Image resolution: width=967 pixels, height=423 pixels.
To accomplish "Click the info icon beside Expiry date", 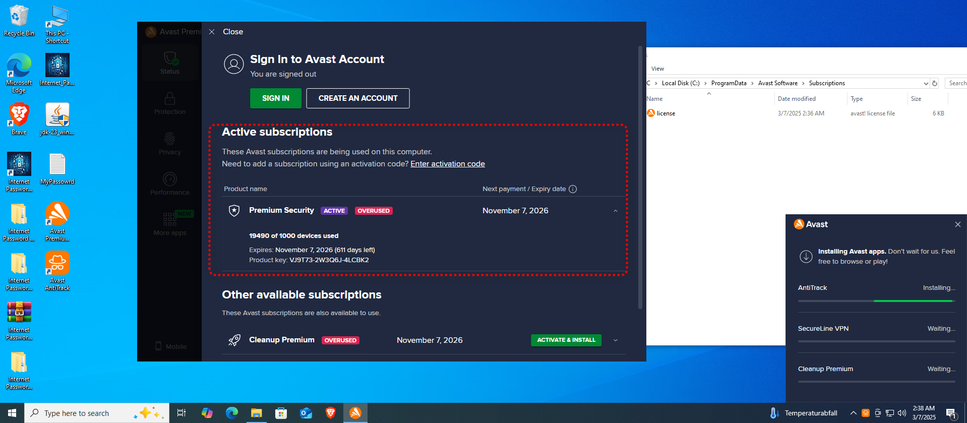I will point(573,189).
